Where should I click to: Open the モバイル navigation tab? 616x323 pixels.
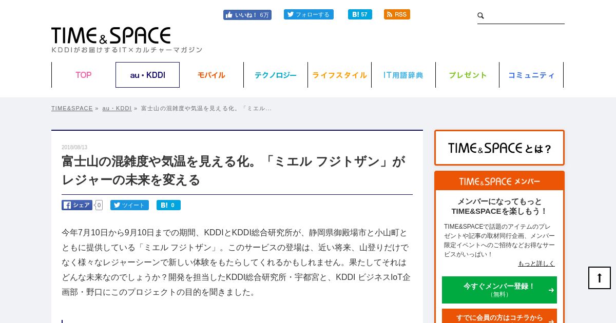pyautogui.click(x=211, y=75)
